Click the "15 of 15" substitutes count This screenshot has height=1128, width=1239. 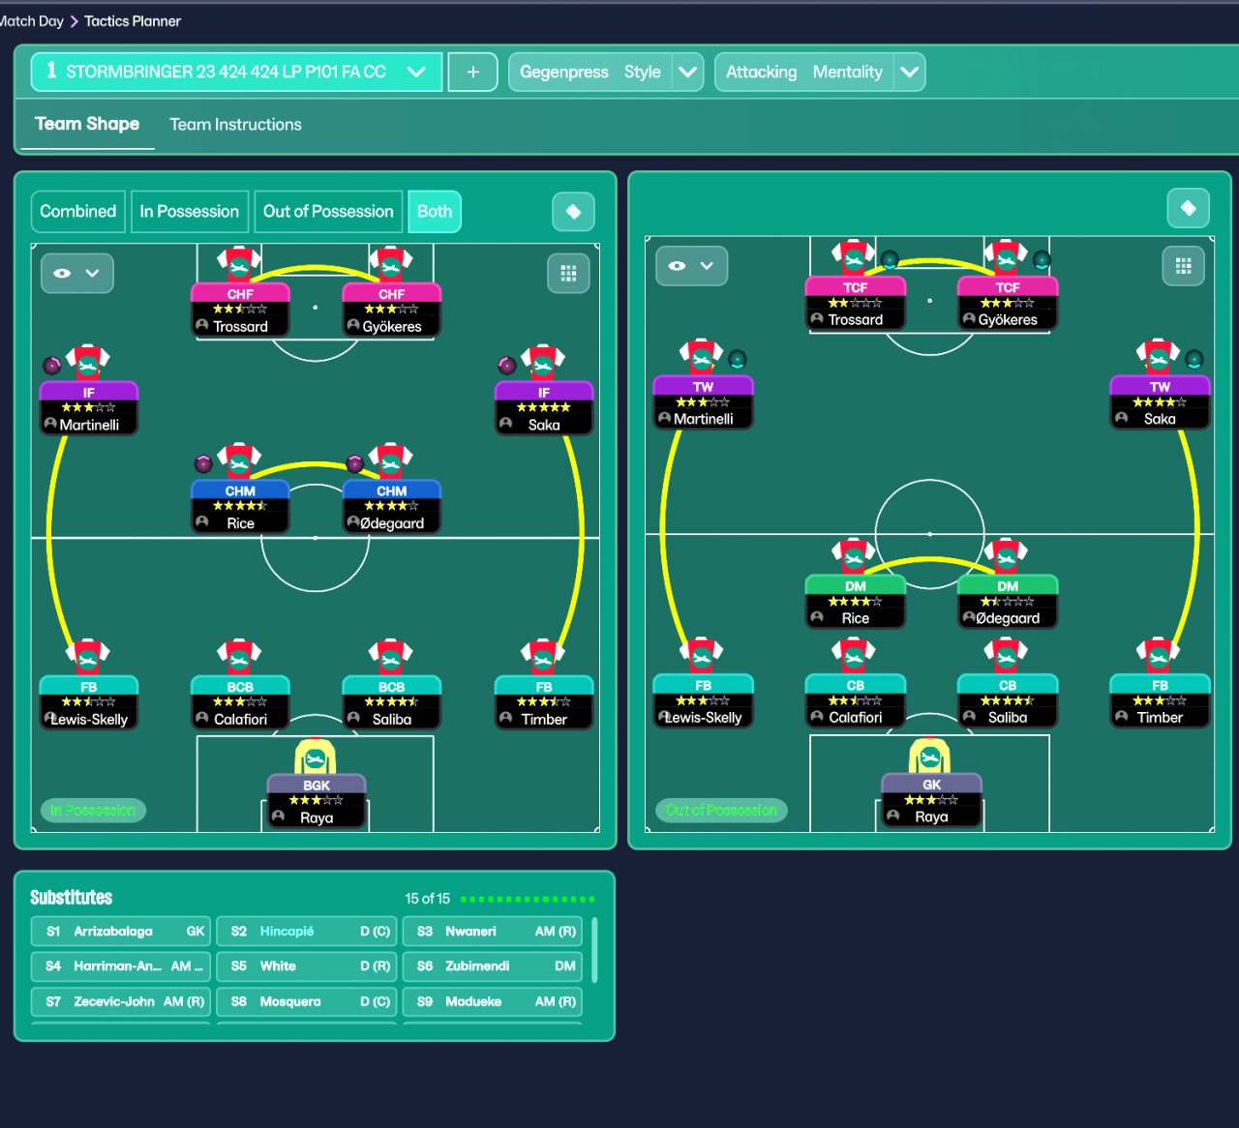point(428,899)
